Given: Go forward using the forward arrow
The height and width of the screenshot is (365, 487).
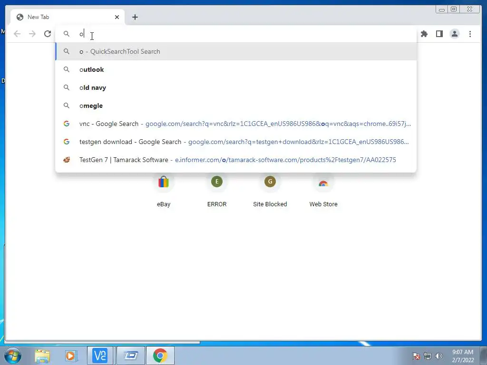Looking at the screenshot, I should coord(32,34).
